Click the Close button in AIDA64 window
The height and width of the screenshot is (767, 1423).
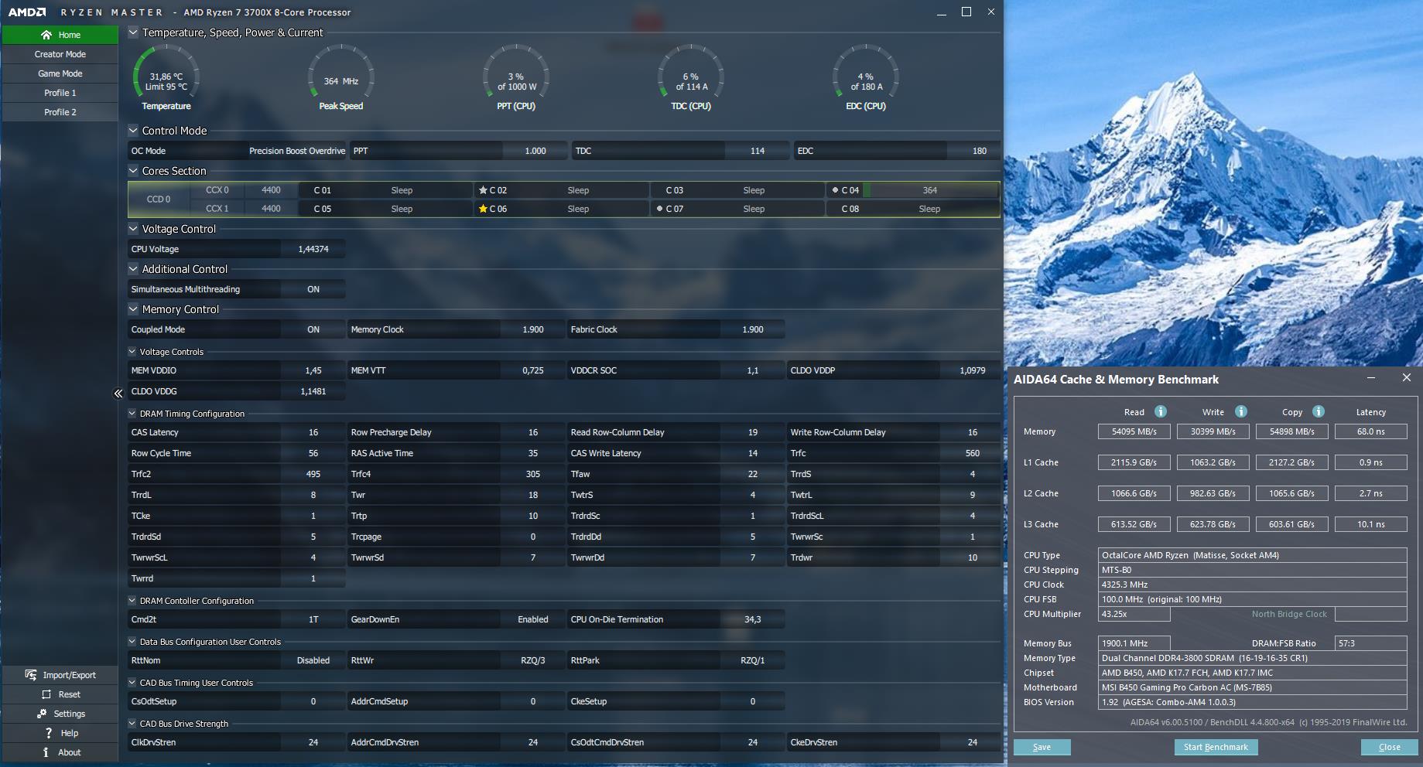click(1389, 747)
